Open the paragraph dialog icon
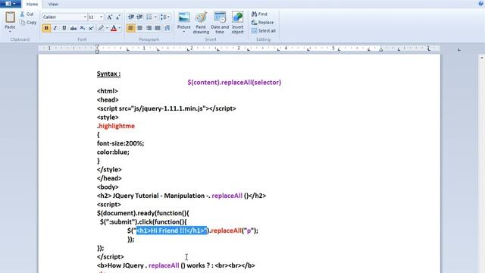 click(x=167, y=28)
